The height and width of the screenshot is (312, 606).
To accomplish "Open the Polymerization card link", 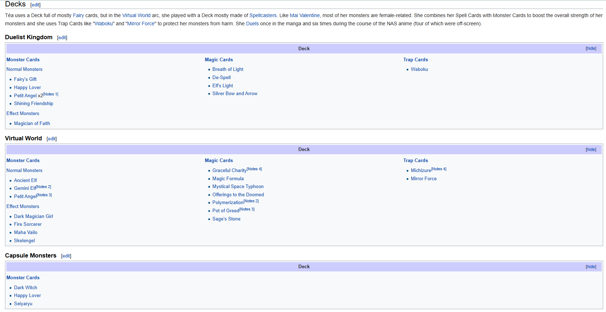I will click(x=228, y=203).
